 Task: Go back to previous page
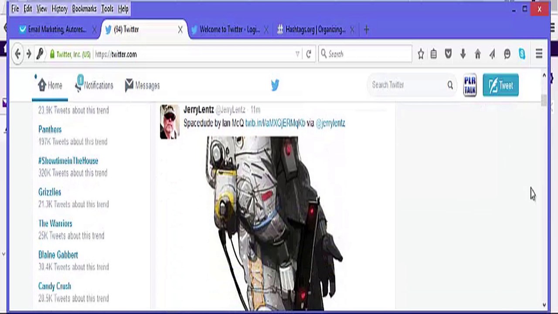click(17, 54)
